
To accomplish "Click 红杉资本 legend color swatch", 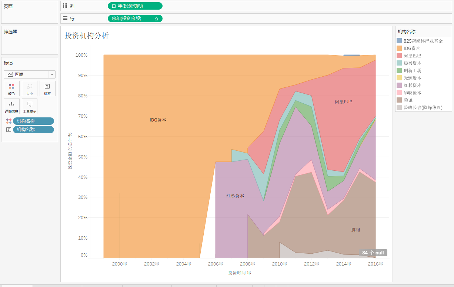I will [x=399, y=85].
